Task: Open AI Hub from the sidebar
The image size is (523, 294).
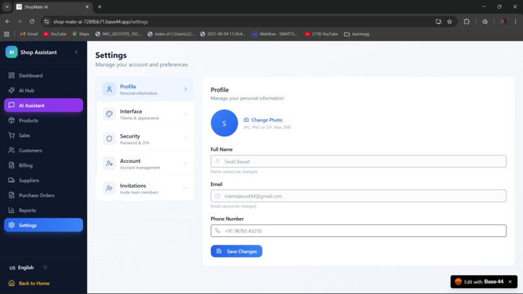Action: click(43, 90)
